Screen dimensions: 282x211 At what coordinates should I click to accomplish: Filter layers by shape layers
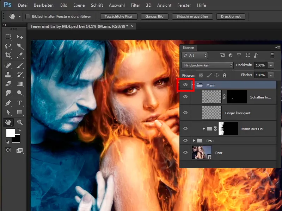pos(247,56)
